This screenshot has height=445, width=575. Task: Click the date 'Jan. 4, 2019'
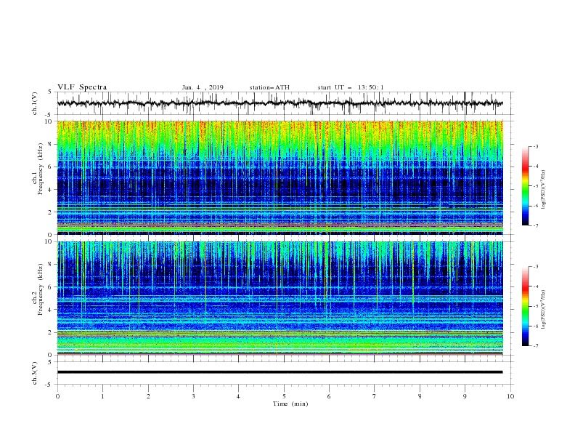[x=203, y=87]
